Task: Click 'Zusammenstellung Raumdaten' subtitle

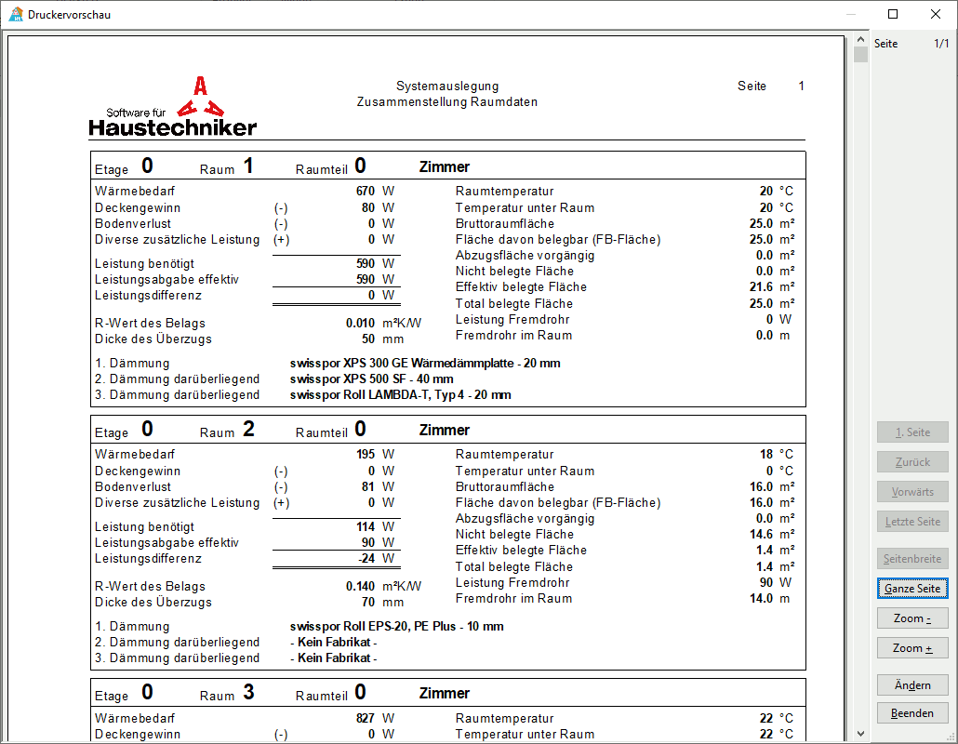Action: click(447, 102)
